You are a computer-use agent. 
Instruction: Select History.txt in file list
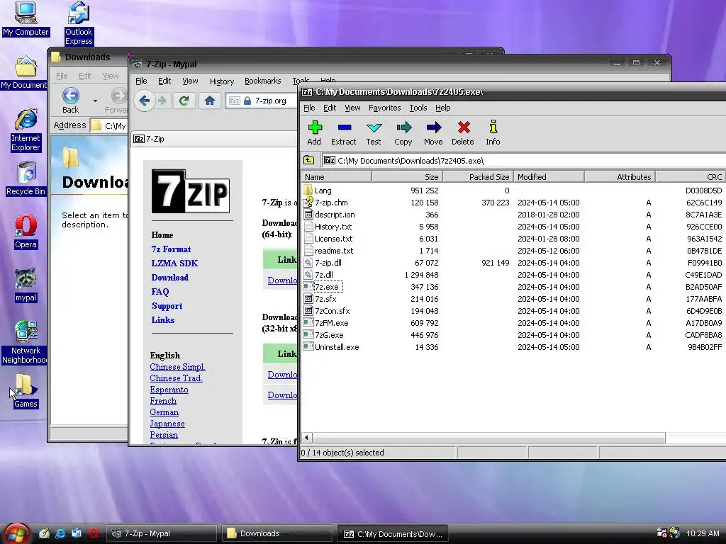(333, 227)
